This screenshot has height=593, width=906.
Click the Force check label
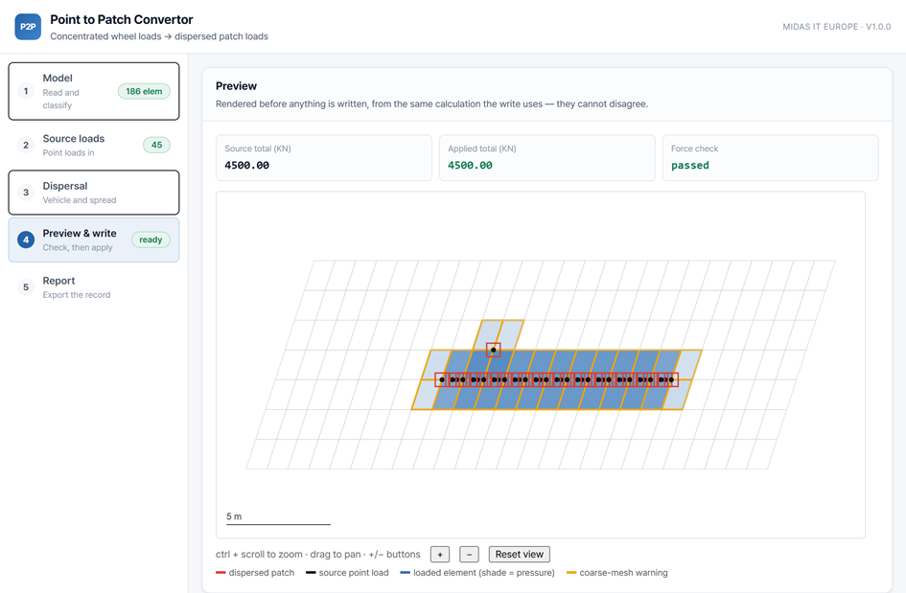tap(694, 148)
